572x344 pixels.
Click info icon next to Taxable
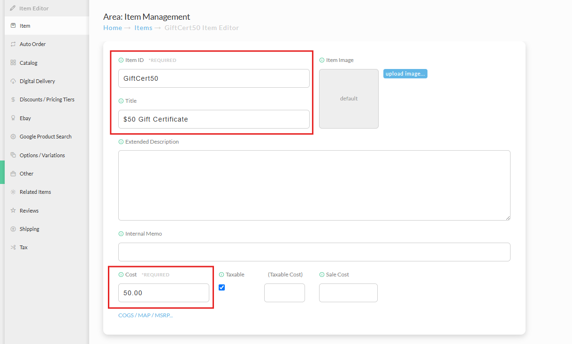[221, 275]
